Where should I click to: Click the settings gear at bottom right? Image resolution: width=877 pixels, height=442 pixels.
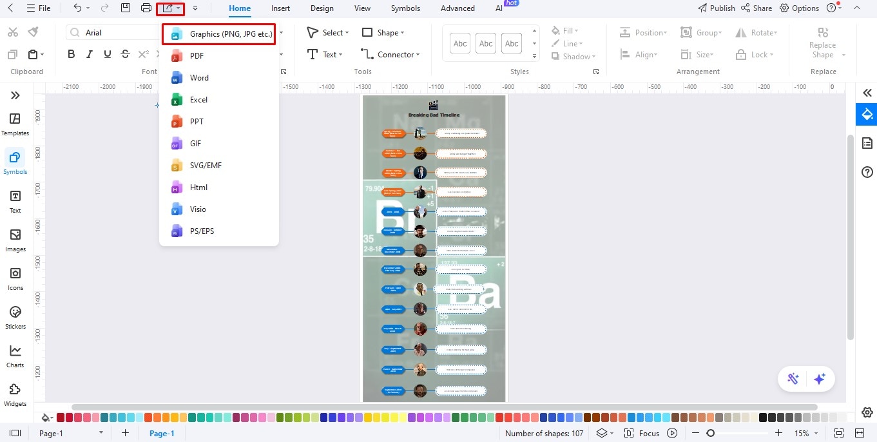point(867,412)
